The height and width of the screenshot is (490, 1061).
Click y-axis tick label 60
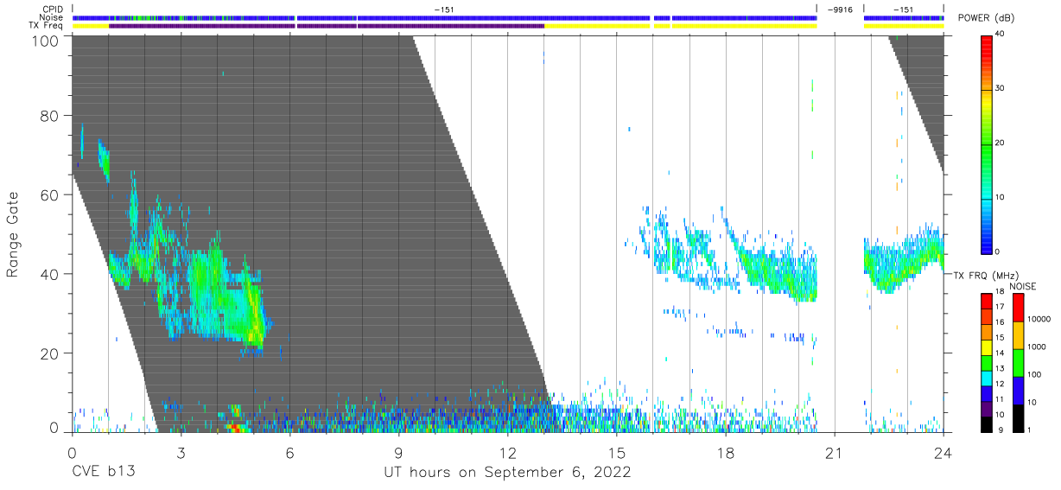tap(48, 194)
